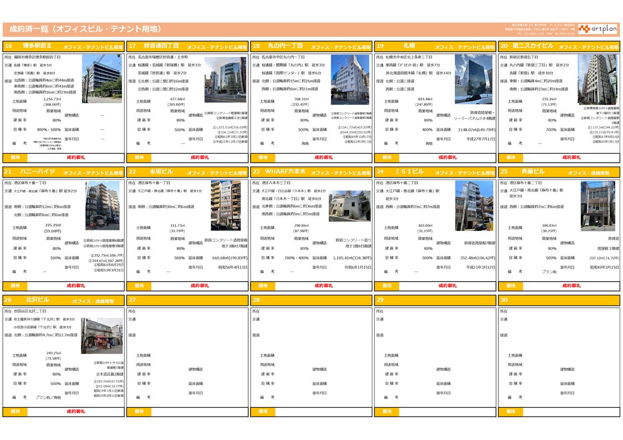Open the 博多駅前Ⅱ building photo
This screenshot has width=623, height=440.
102,79
